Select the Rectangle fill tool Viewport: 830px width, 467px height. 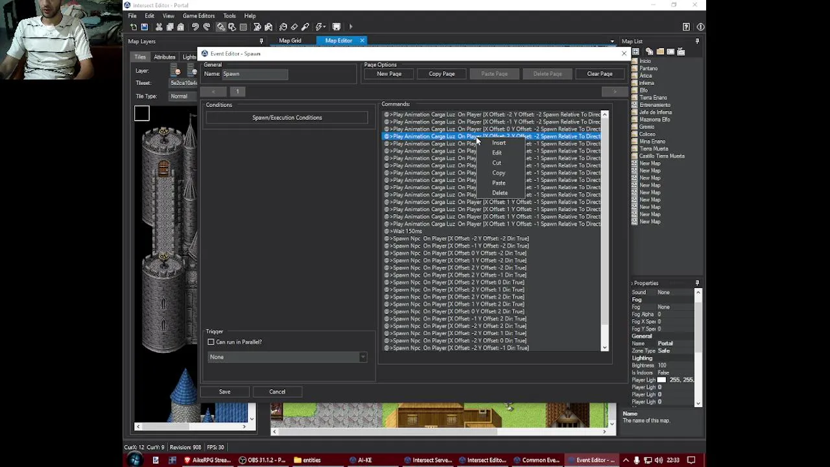point(243,27)
